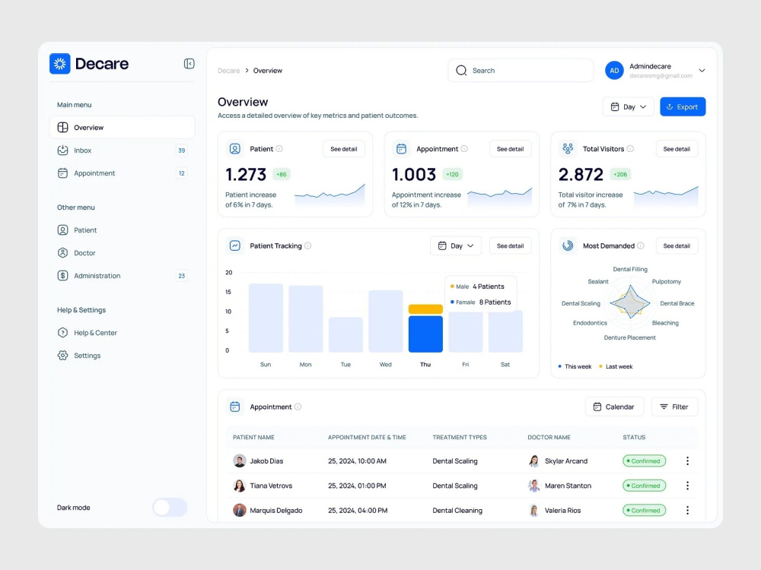Click Administration badge 23
The image size is (761, 570).
[x=182, y=276]
